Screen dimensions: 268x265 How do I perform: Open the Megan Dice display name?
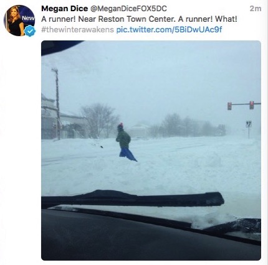click(65, 9)
